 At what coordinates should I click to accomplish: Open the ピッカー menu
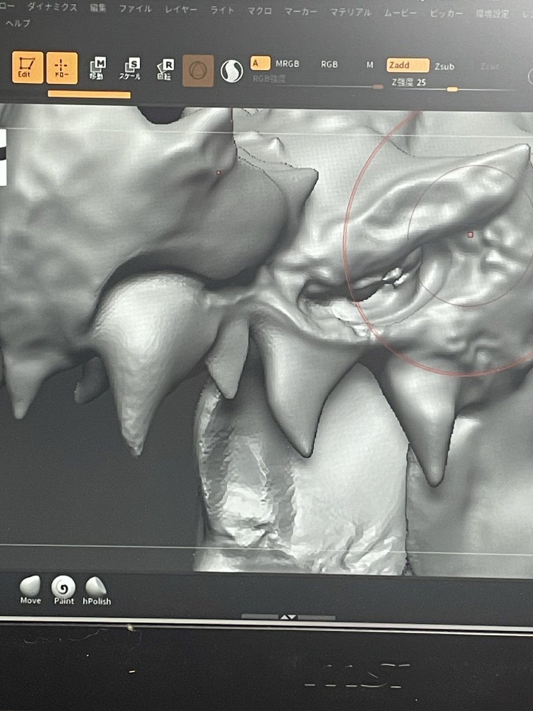446,13
